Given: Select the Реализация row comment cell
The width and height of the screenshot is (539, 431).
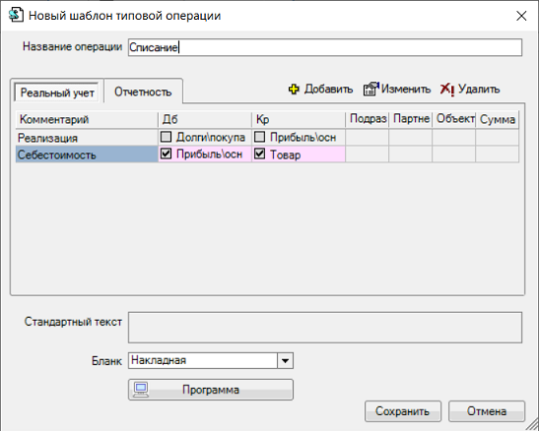Looking at the screenshot, I should pyautogui.click(x=87, y=138).
